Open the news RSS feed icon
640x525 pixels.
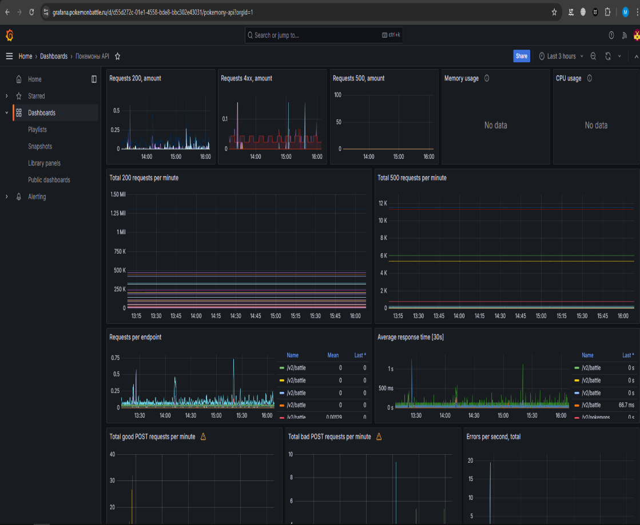tap(624, 35)
